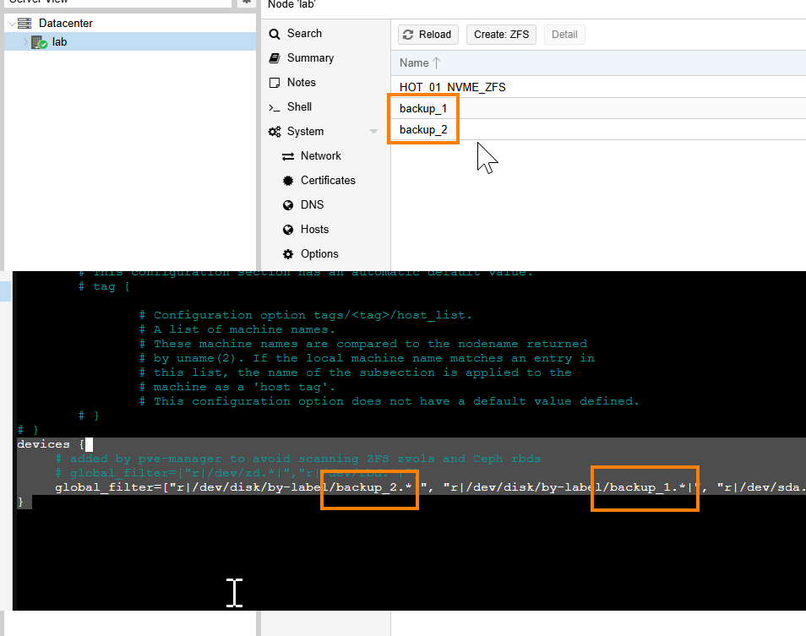Click the Search magnifier icon
Viewport: 806px width, 636px height.
click(x=274, y=34)
